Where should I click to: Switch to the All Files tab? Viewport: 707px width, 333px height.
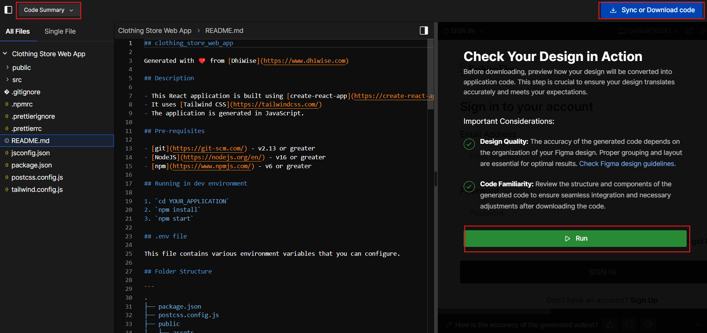point(18,31)
